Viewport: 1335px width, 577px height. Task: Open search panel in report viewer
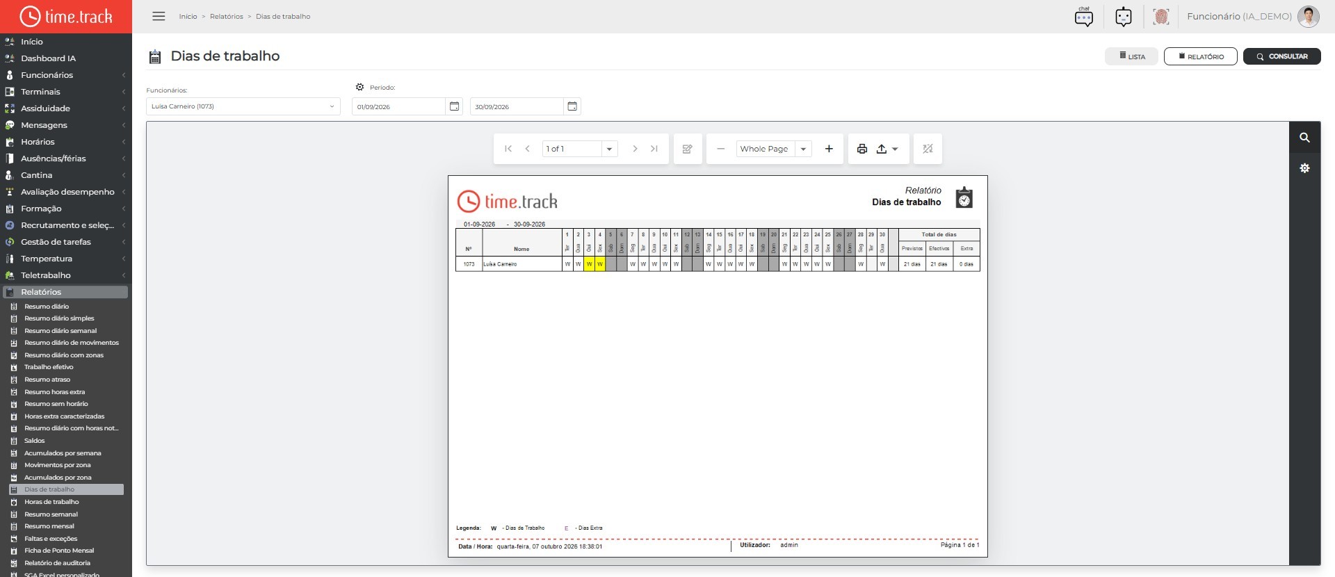pyautogui.click(x=1305, y=138)
